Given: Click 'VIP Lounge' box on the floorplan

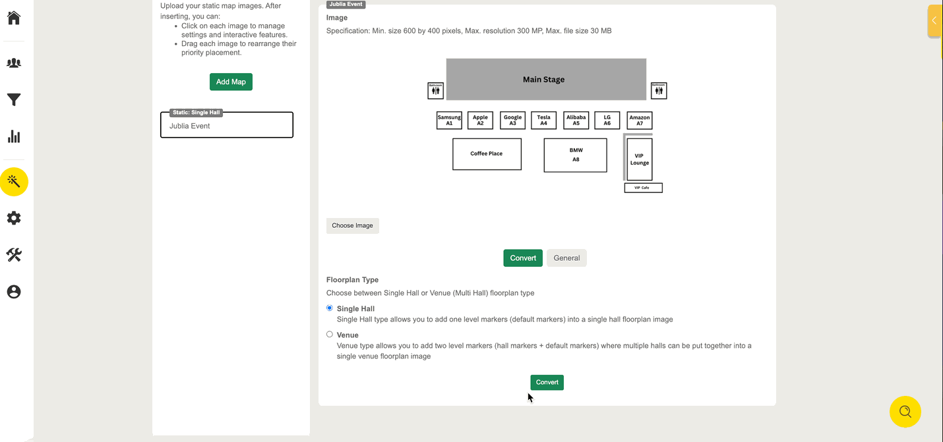Looking at the screenshot, I should pos(640,159).
